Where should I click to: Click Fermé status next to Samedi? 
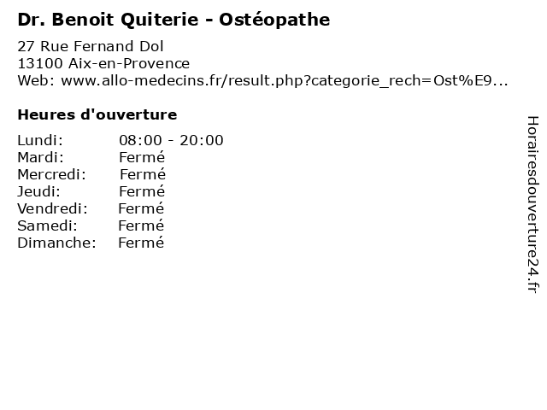tap(141, 225)
